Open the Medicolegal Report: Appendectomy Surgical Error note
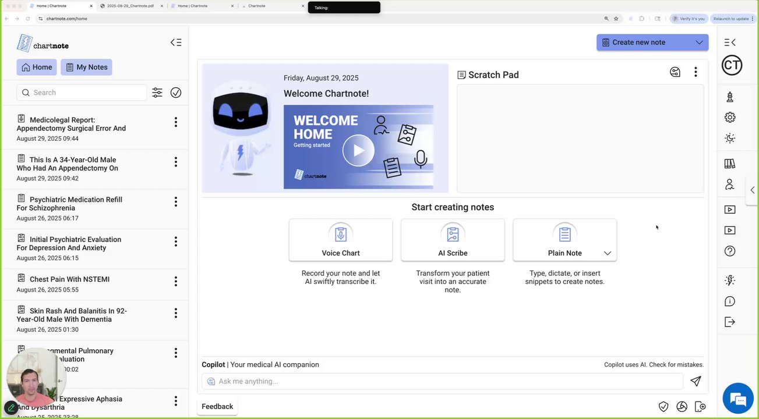This screenshot has height=419, width=759. coord(71,124)
